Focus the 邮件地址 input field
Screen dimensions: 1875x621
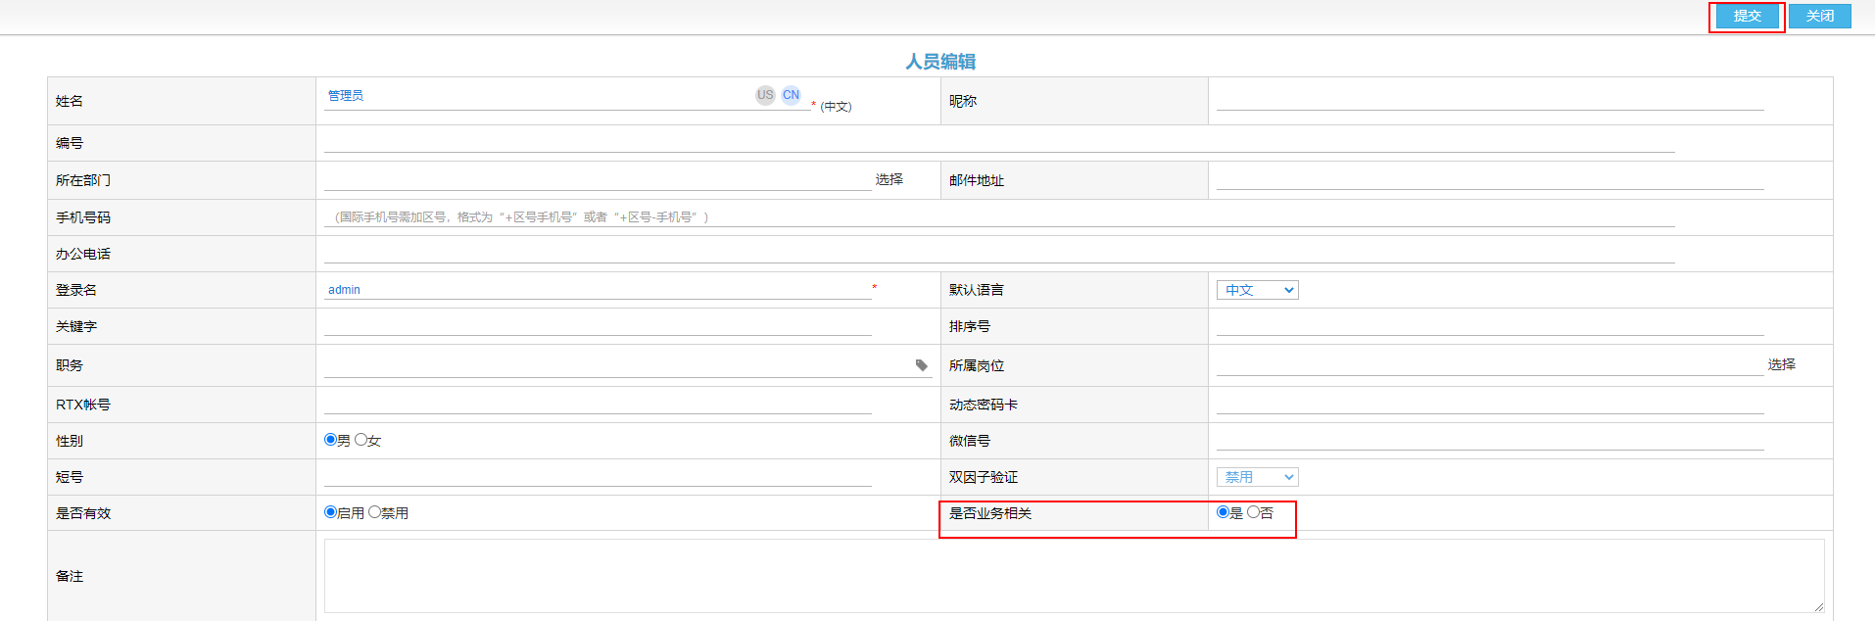[x=1490, y=179]
